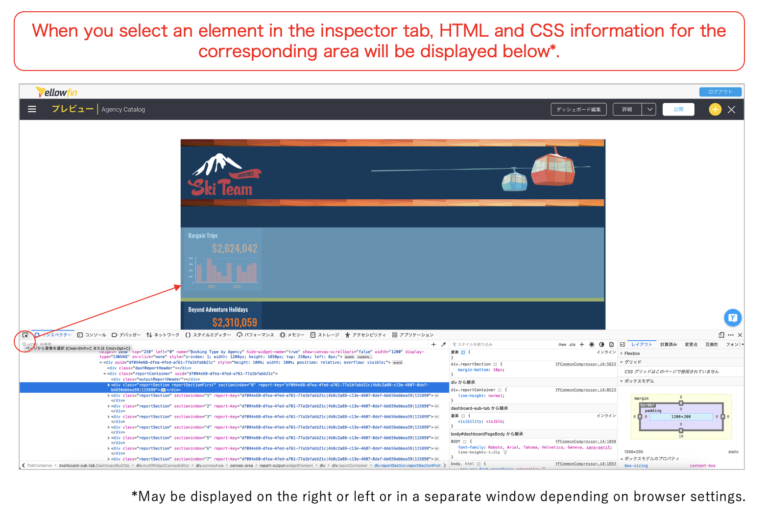This screenshot has width=766, height=517.
Task: Open the パフォーマンス tab
Action: click(x=256, y=335)
